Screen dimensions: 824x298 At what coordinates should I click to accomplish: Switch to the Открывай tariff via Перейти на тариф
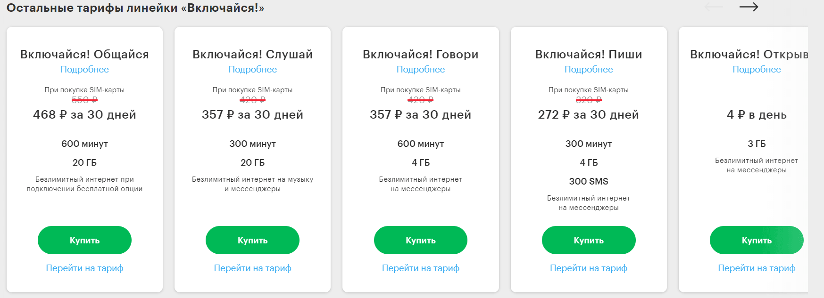[x=756, y=268]
